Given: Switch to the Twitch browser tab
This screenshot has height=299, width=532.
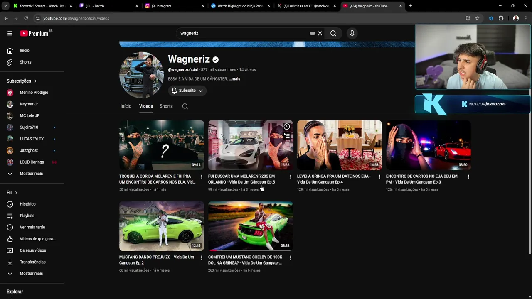Looking at the screenshot, I should pyautogui.click(x=109, y=6).
